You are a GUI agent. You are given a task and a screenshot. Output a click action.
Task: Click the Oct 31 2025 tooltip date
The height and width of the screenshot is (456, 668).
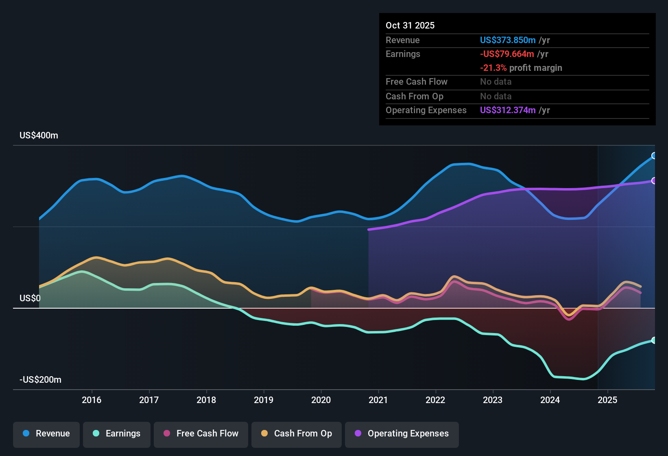tap(410, 25)
